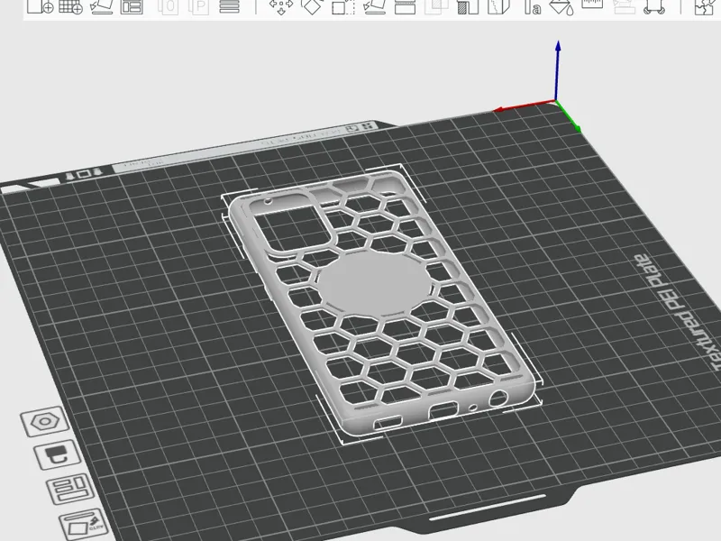Click the faded Mesh boolean icon
721x541 pixels.
click(436, 6)
